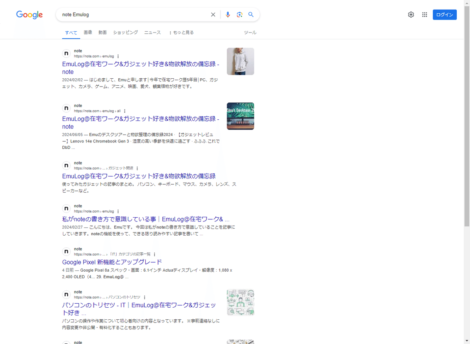Viewport: 470px width, 344px height.
Task: Click the search magnifier icon
Action: (251, 14)
